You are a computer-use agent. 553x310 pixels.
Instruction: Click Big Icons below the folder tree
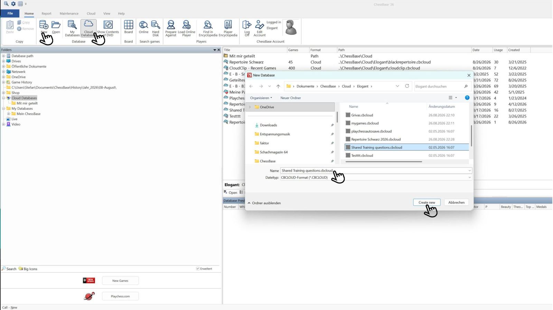click(28, 269)
